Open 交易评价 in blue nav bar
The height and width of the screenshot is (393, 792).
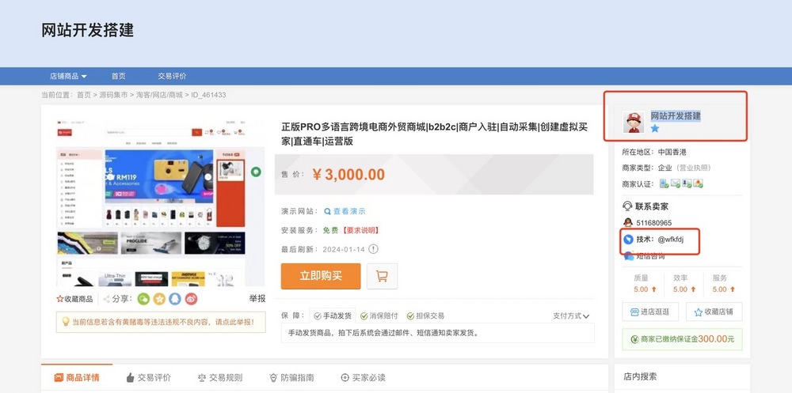coord(172,76)
